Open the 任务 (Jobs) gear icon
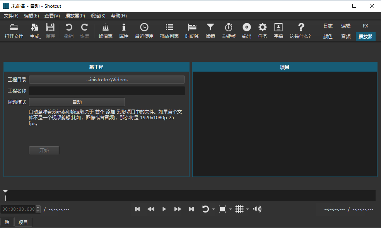Viewport: 381px width, 228px height. (x=262, y=31)
